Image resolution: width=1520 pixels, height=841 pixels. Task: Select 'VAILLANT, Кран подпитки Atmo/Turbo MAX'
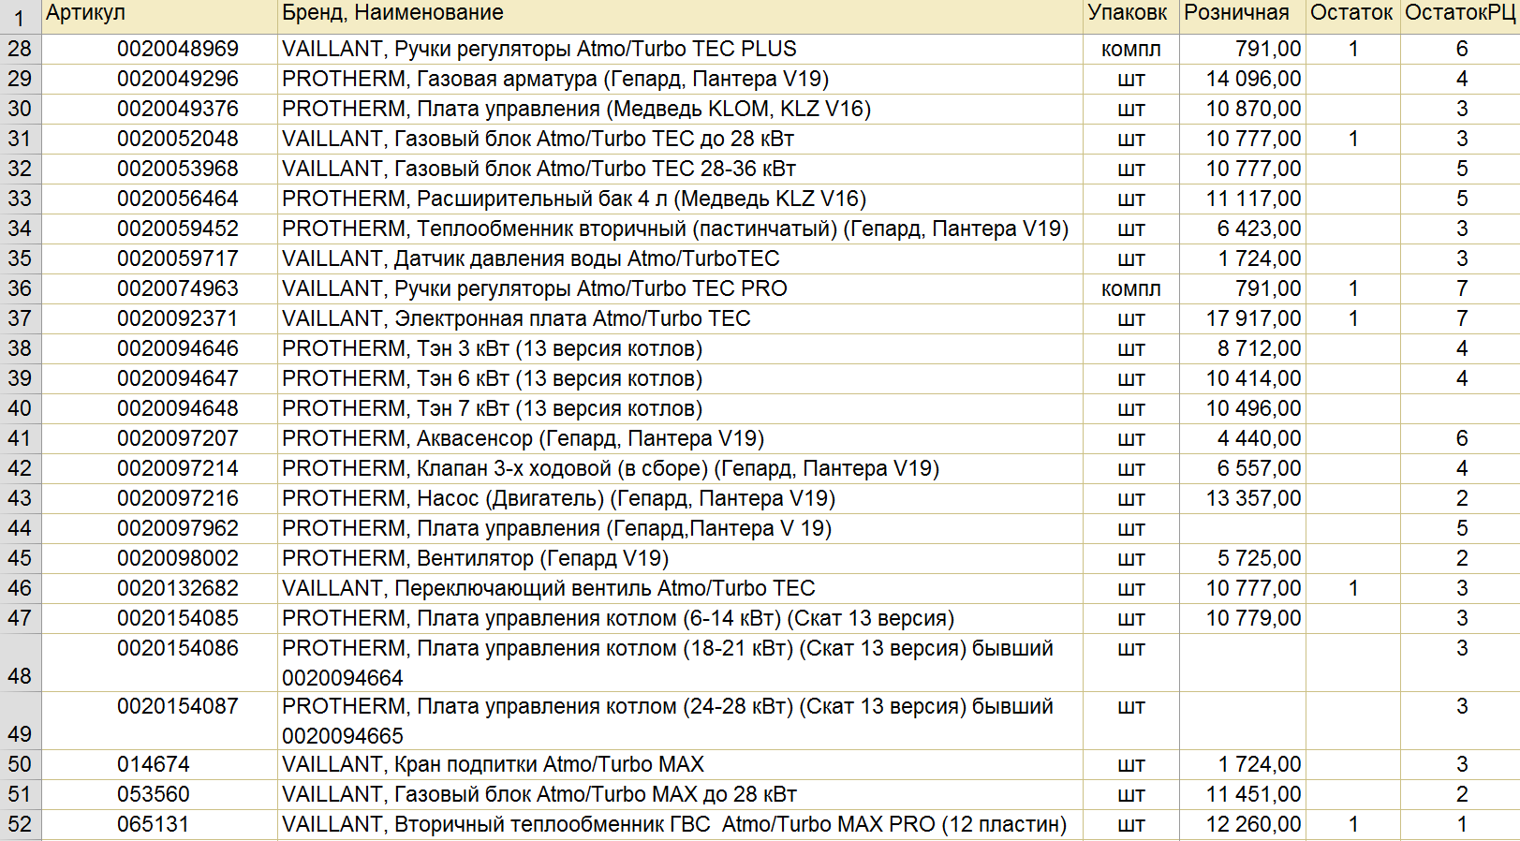pyautogui.click(x=680, y=764)
